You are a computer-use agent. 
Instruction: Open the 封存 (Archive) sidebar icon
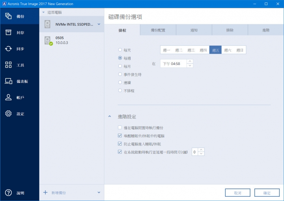coord(8,32)
